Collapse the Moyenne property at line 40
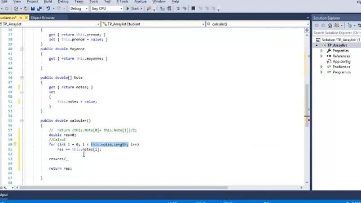The image size is (361, 203). [x=22, y=49]
